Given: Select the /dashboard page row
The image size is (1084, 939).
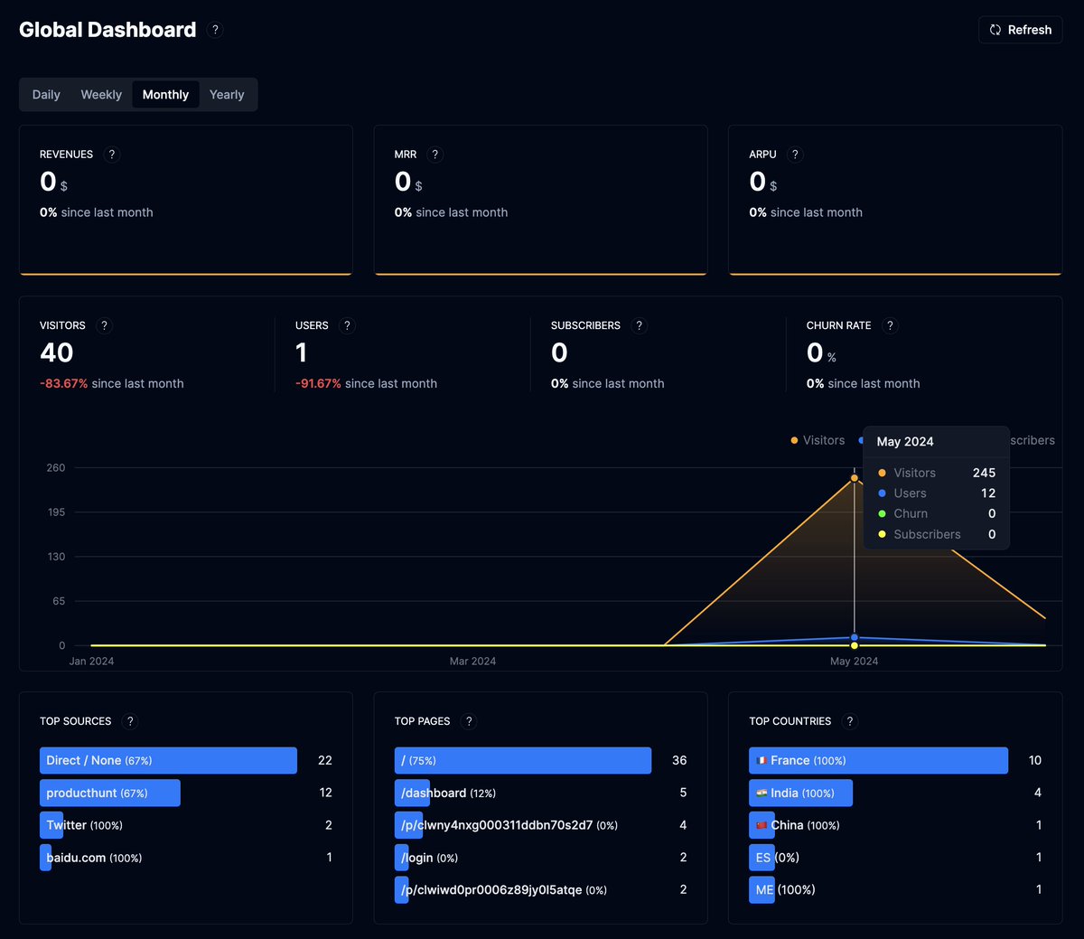Looking at the screenshot, I should (541, 793).
